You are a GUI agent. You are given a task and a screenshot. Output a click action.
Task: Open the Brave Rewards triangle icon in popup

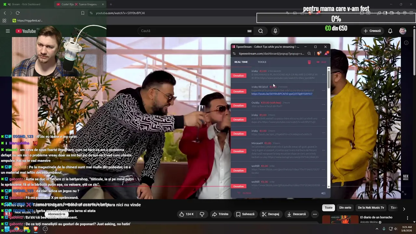tap(326, 54)
